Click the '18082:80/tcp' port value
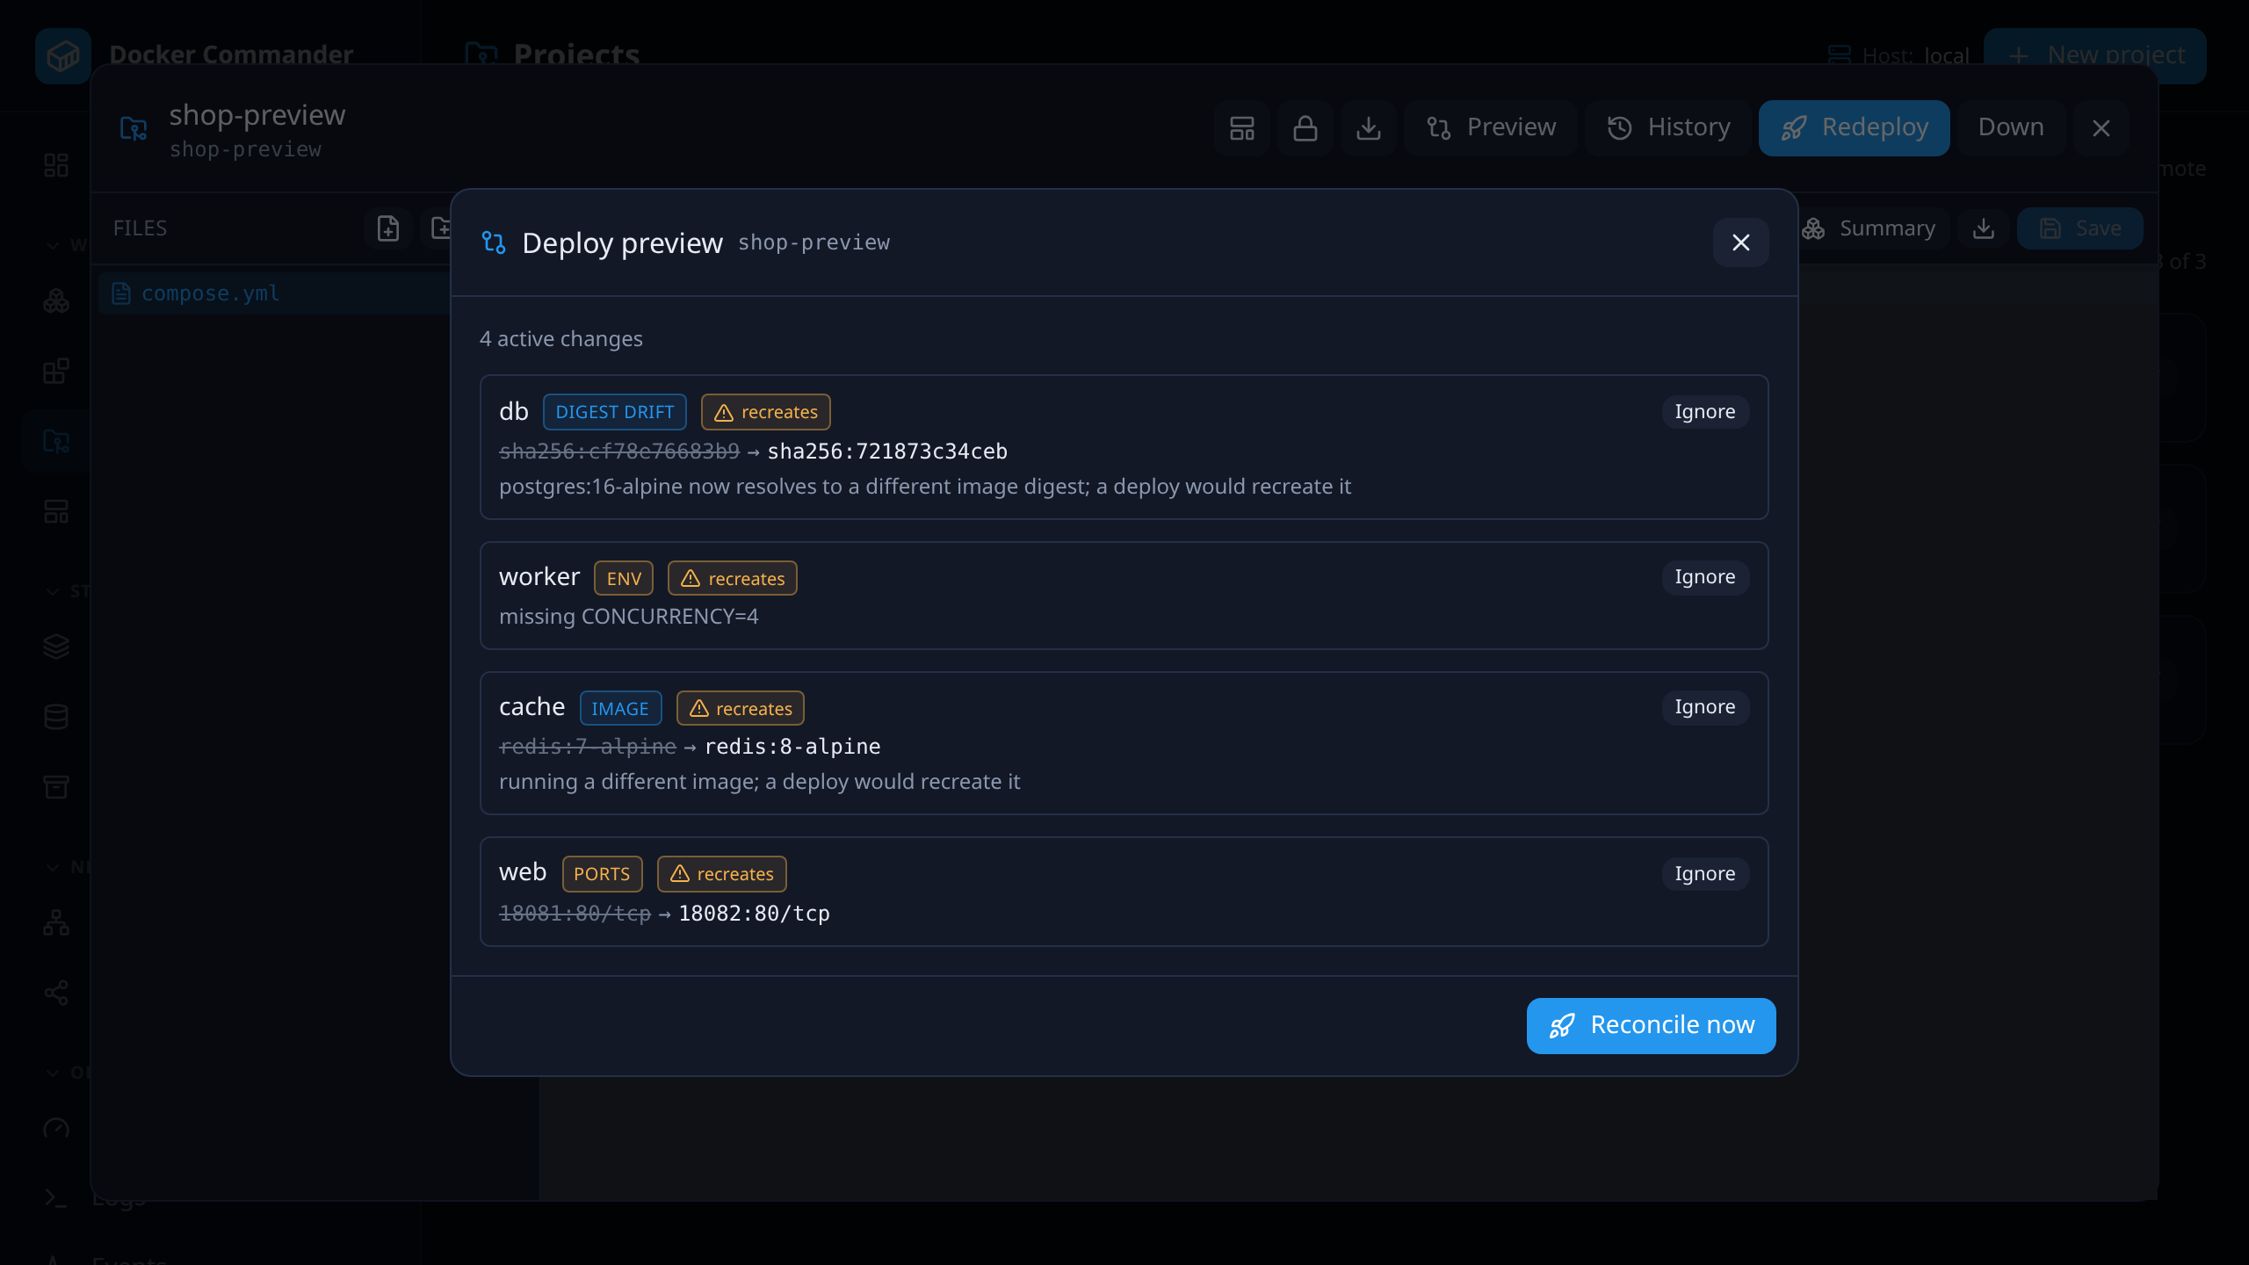Viewport: 2249px width, 1265px height. click(754, 914)
